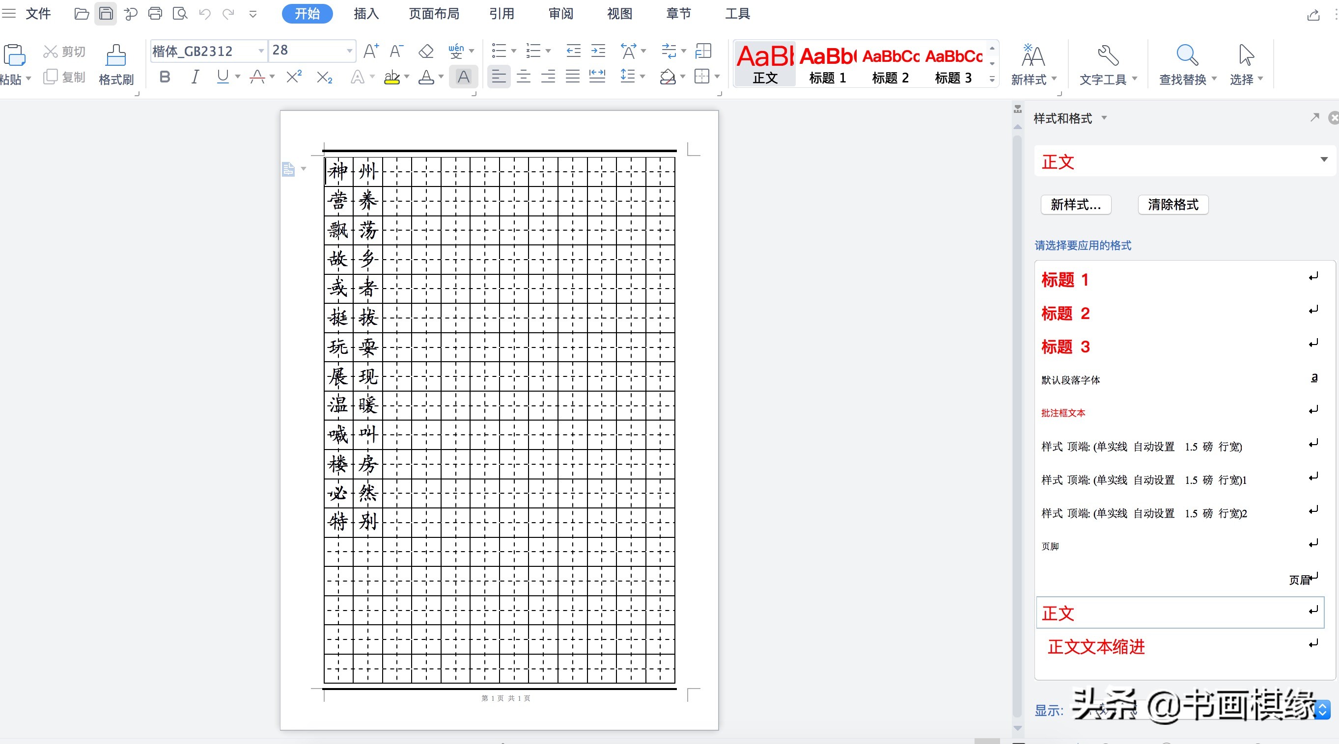Toggle character shading button
1339x744 pixels.
463,78
